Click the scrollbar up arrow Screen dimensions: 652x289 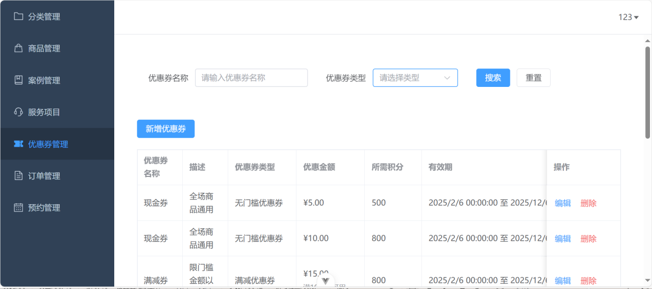pos(647,41)
